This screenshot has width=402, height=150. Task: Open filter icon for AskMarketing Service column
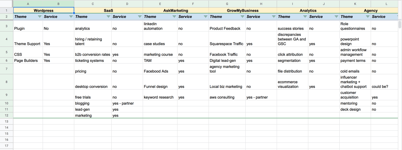click(206, 17)
